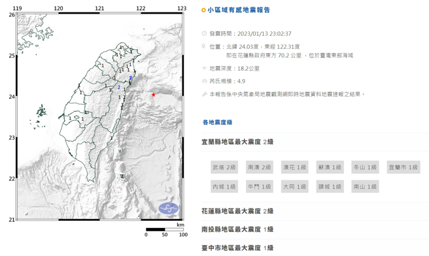
Task: Select the 南山 1級 intensity chip
Action: click(366, 187)
